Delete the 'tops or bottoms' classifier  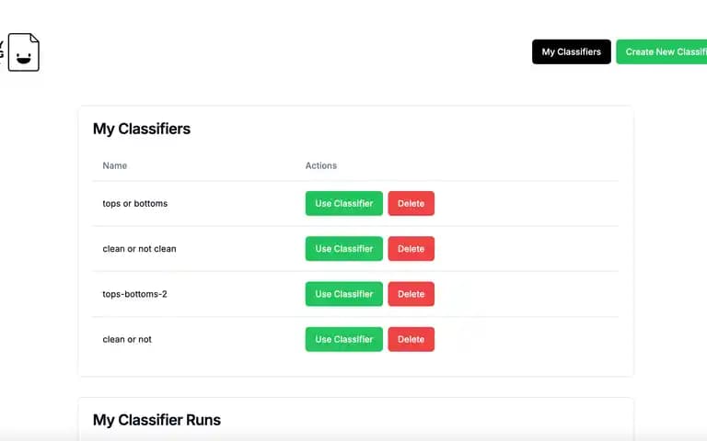[411, 203]
